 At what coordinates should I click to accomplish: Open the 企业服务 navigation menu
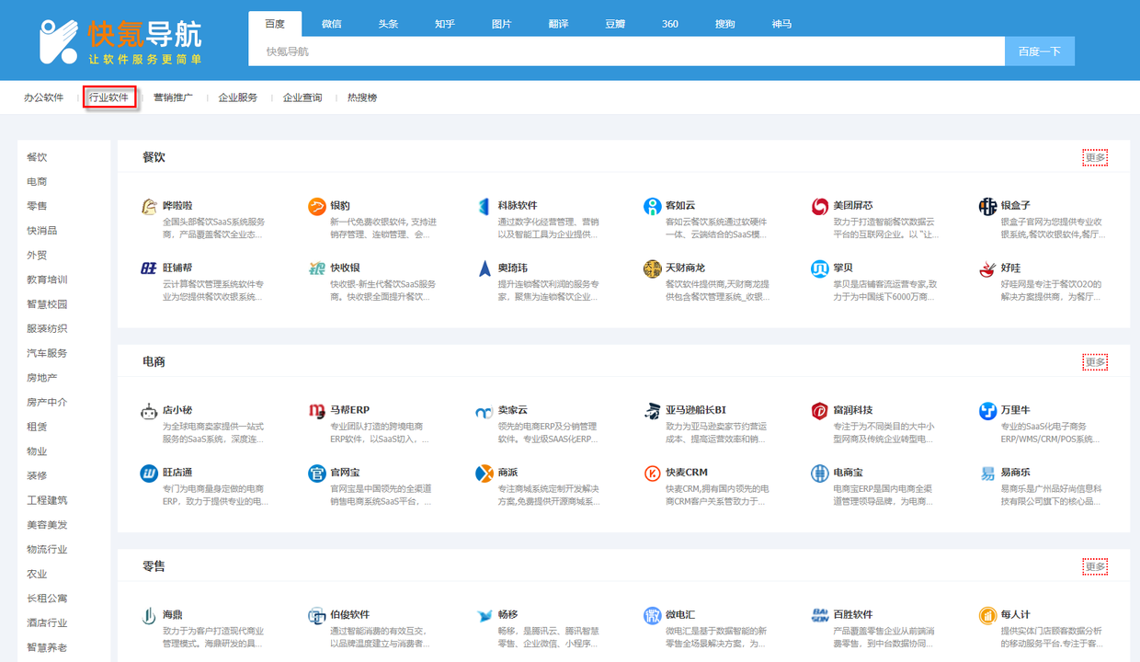point(238,97)
